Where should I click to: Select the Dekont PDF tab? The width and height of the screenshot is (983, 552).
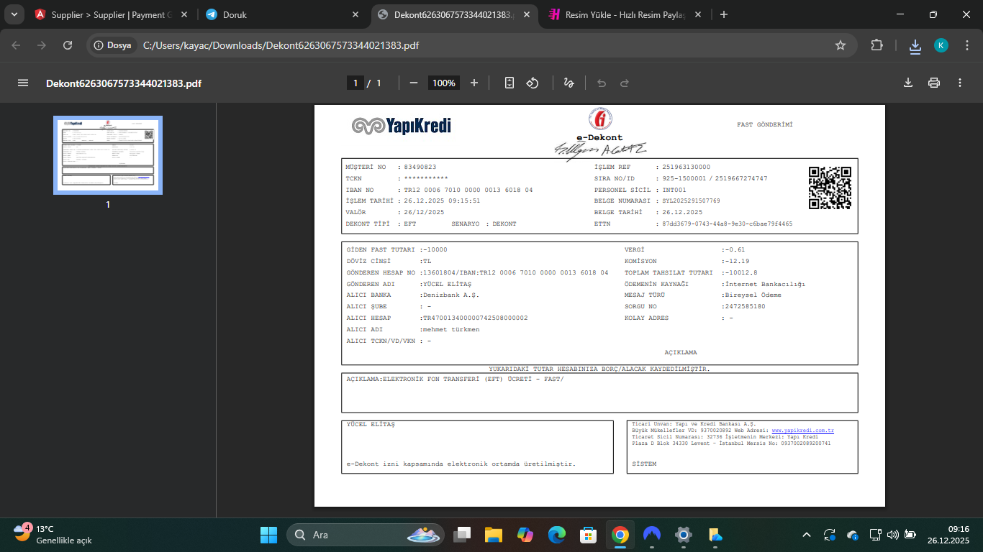454,14
